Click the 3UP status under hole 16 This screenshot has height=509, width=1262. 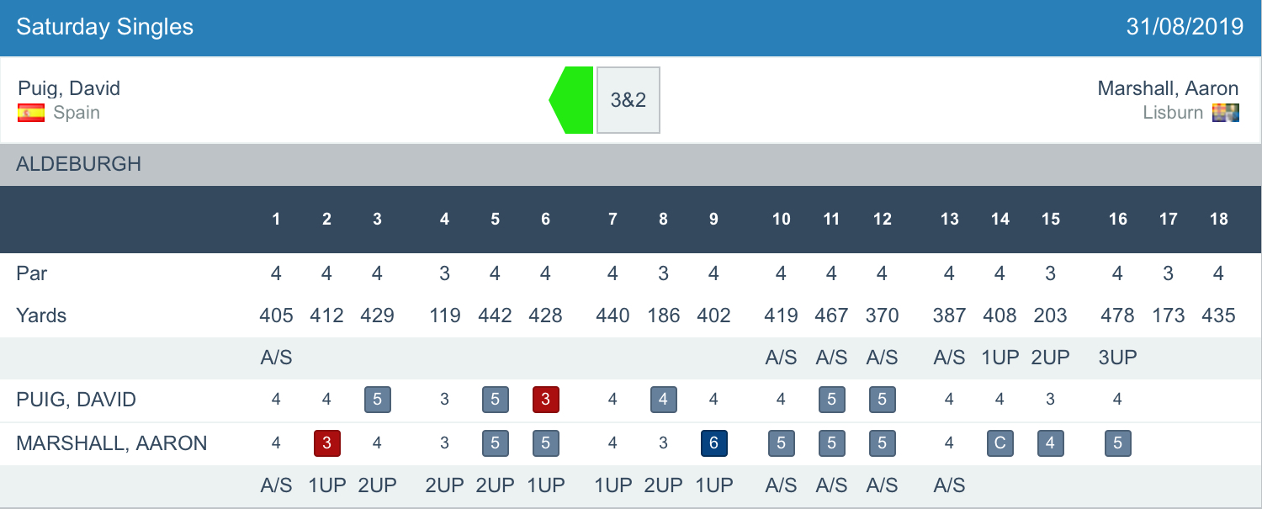click(1117, 358)
